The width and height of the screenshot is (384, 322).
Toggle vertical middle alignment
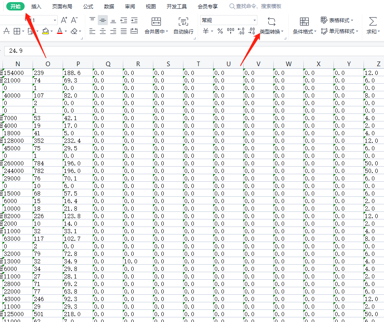pos(103,20)
